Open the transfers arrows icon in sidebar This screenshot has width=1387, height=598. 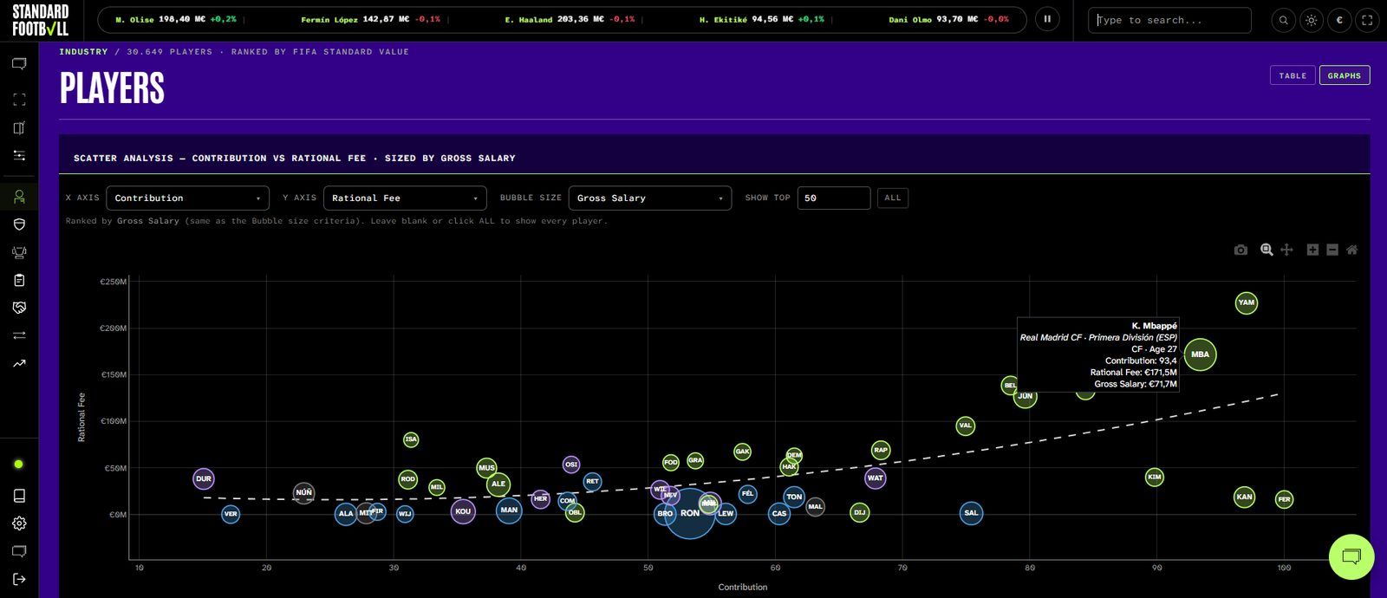tap(19, 335)
